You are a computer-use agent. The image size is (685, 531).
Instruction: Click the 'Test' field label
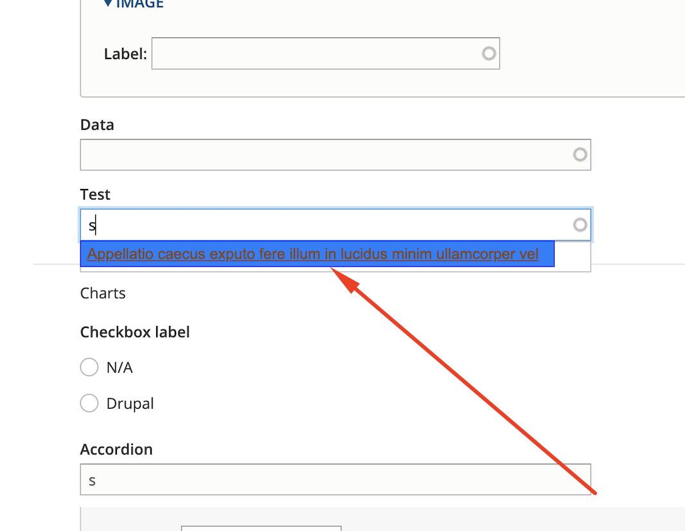(x=95, y=194)
